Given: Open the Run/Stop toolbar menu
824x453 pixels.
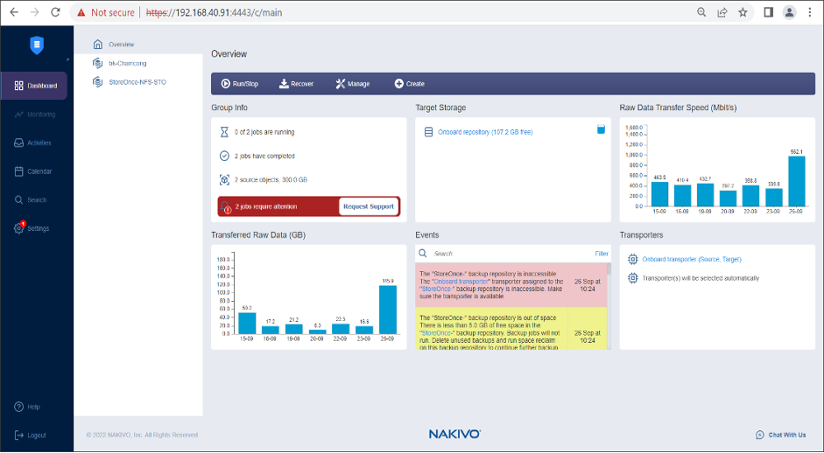Looking at the screenshot, I should (x=239, y=84).
